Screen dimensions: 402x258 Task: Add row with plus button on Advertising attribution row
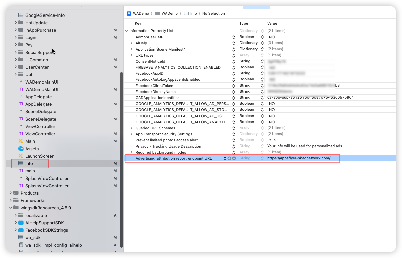click(x=229, y=158)
